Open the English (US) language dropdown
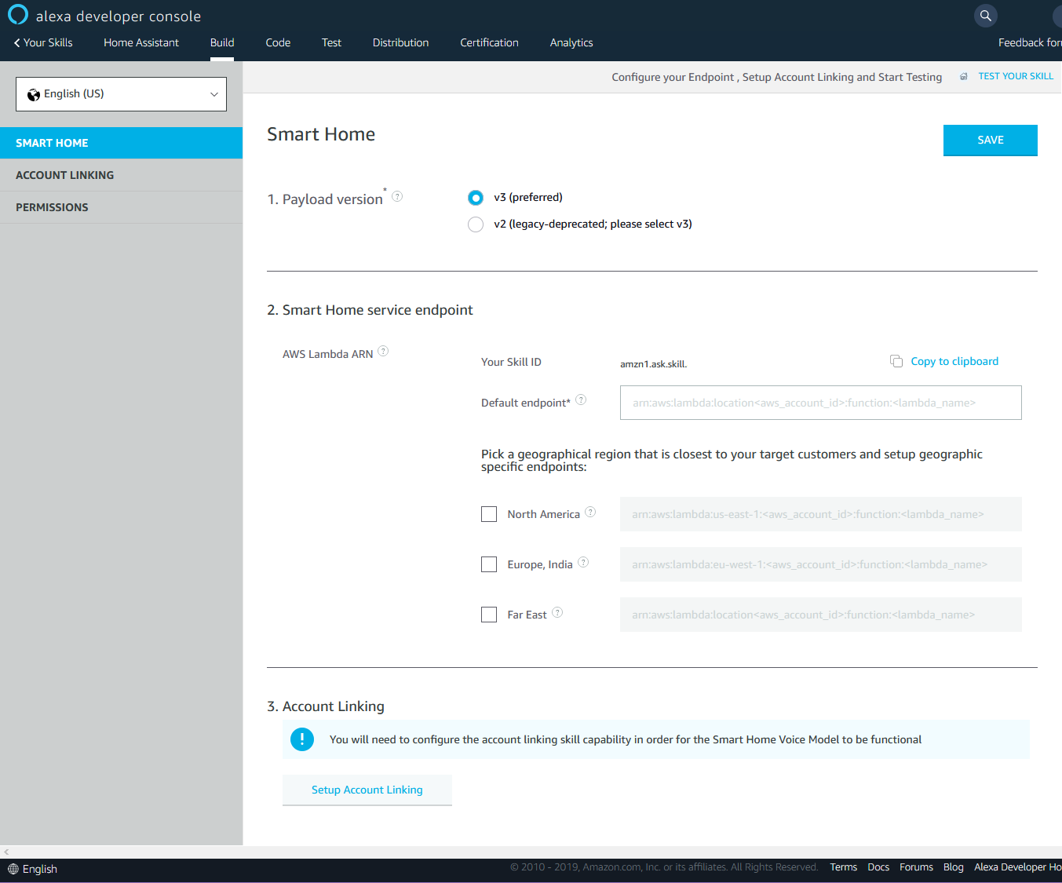 click(x=121, y=94)
